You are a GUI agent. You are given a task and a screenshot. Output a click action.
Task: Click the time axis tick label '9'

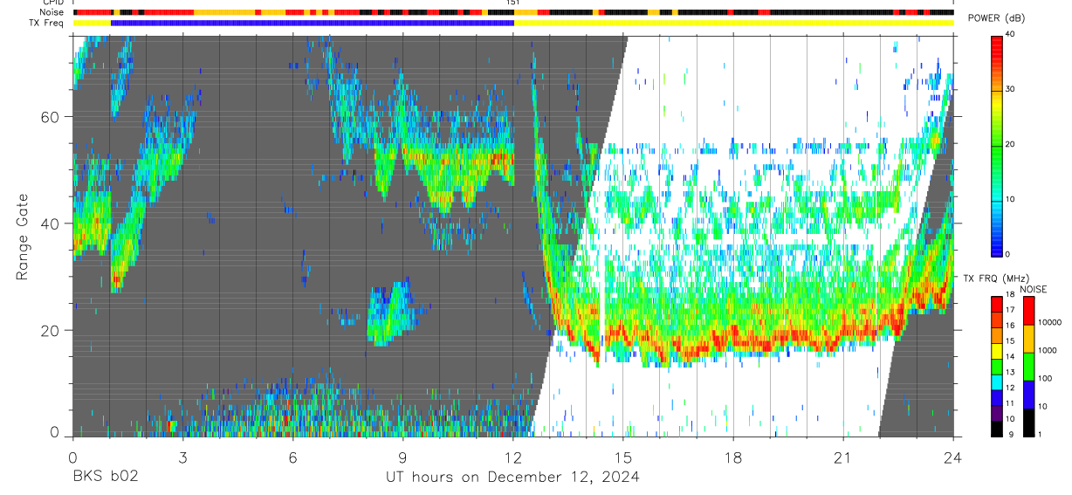[402, 457]
